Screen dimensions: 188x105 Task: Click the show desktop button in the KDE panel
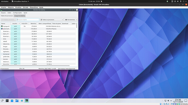click(186, 101)
